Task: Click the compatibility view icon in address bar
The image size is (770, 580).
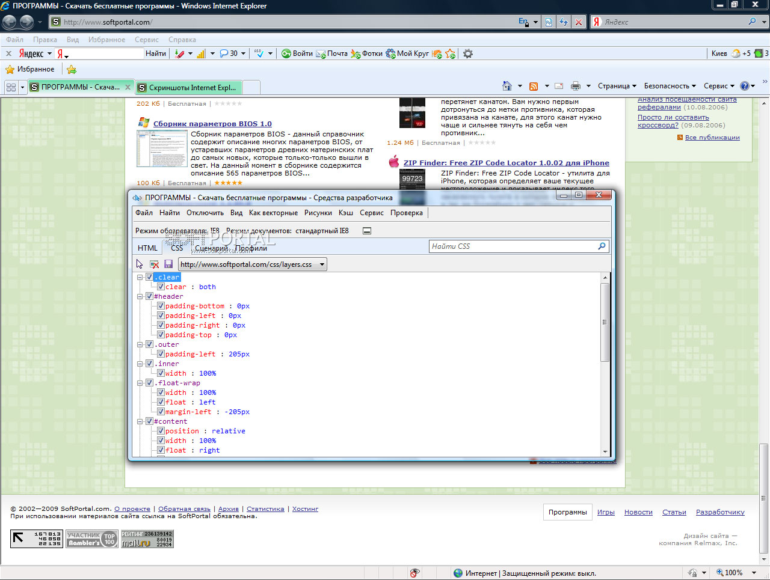Action: (549, 22)
